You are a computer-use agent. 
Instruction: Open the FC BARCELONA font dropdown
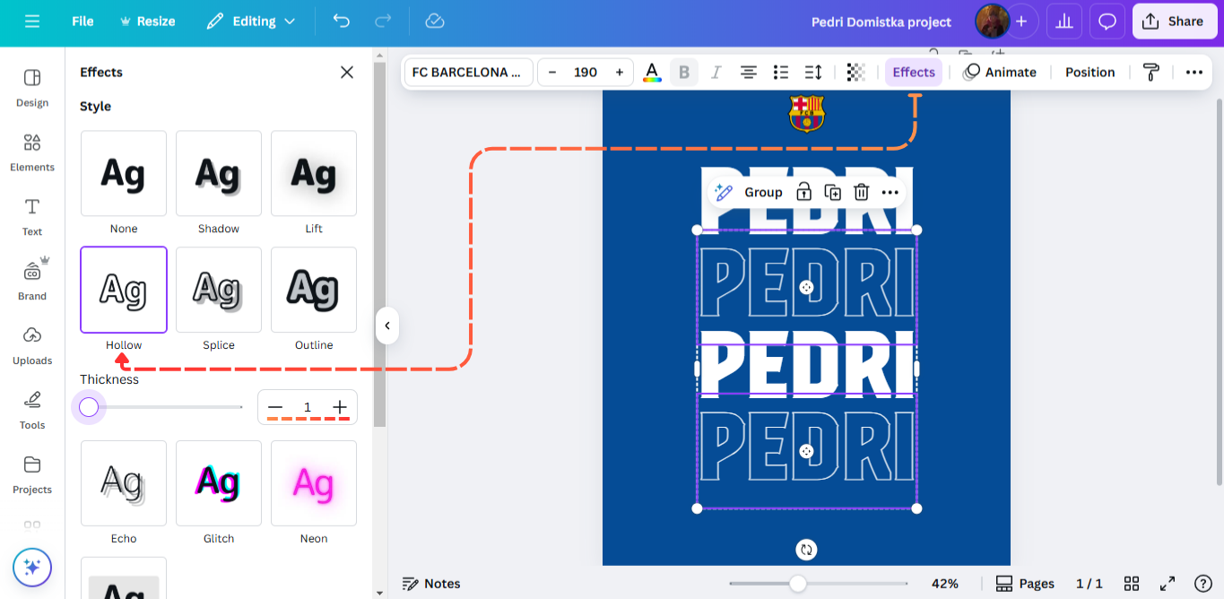[468, 73]
